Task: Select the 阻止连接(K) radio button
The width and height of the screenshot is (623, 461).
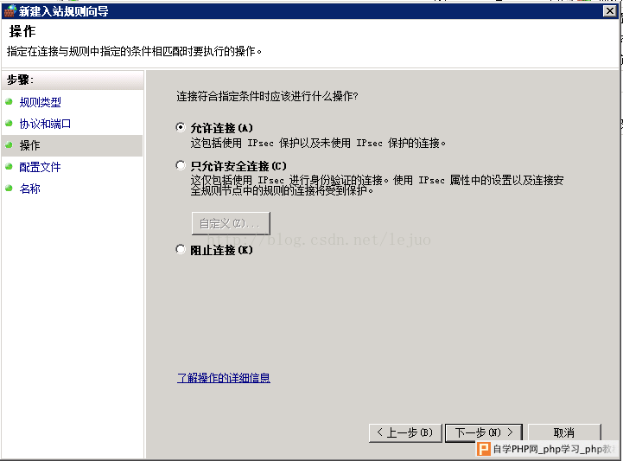Action: coord(181,250)
